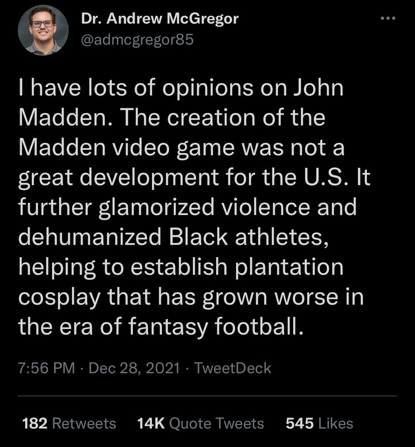Click the words Quote Tweets in stats
Viewport: 415px width, 447px height.
pyautogui.click(x=217, y=424)
